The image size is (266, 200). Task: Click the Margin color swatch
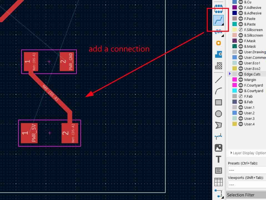point(235,80)
